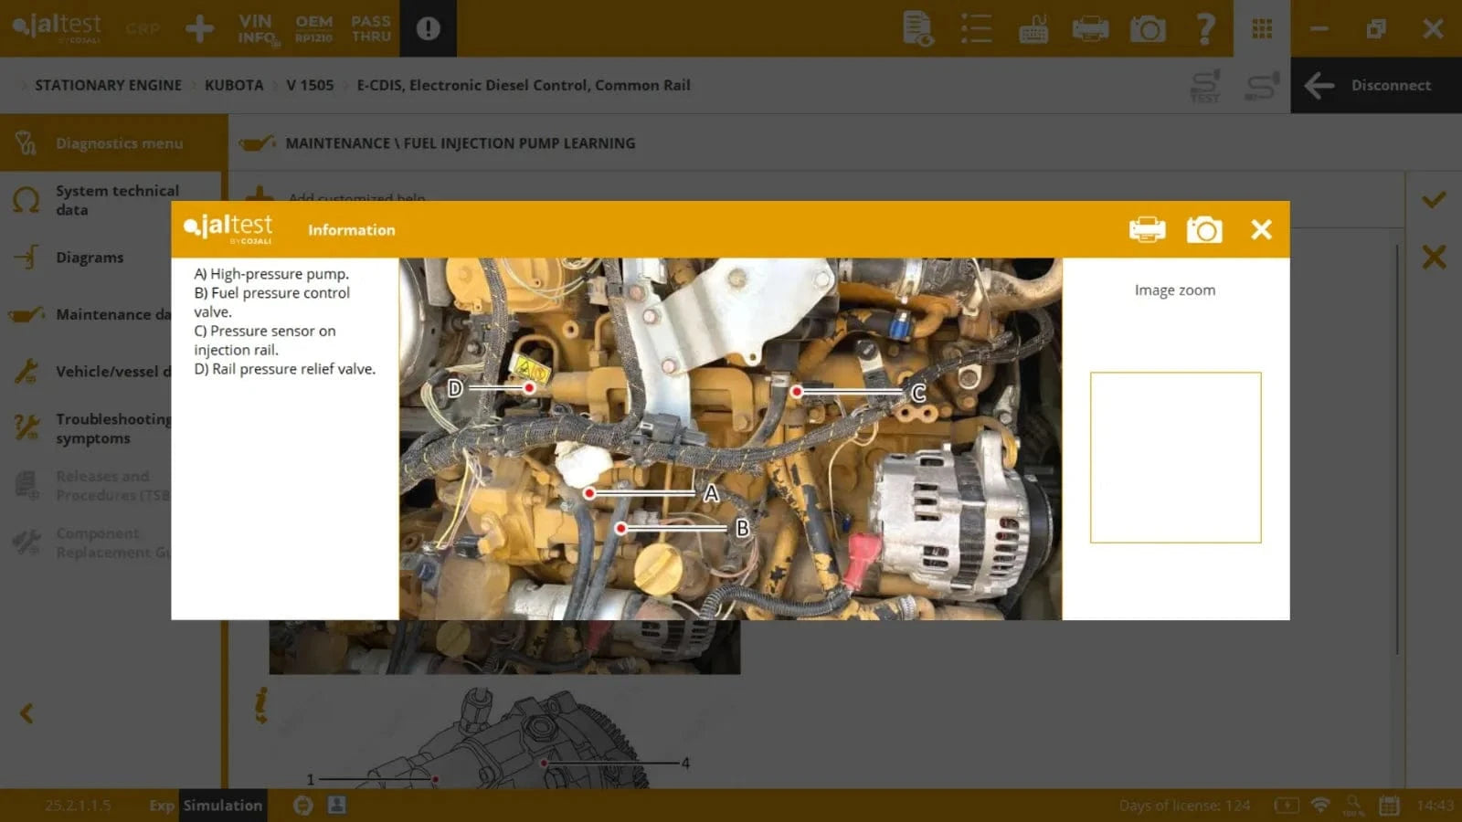Click the applications grid icon
The image size is (1462, 822).
[1262, 27]
